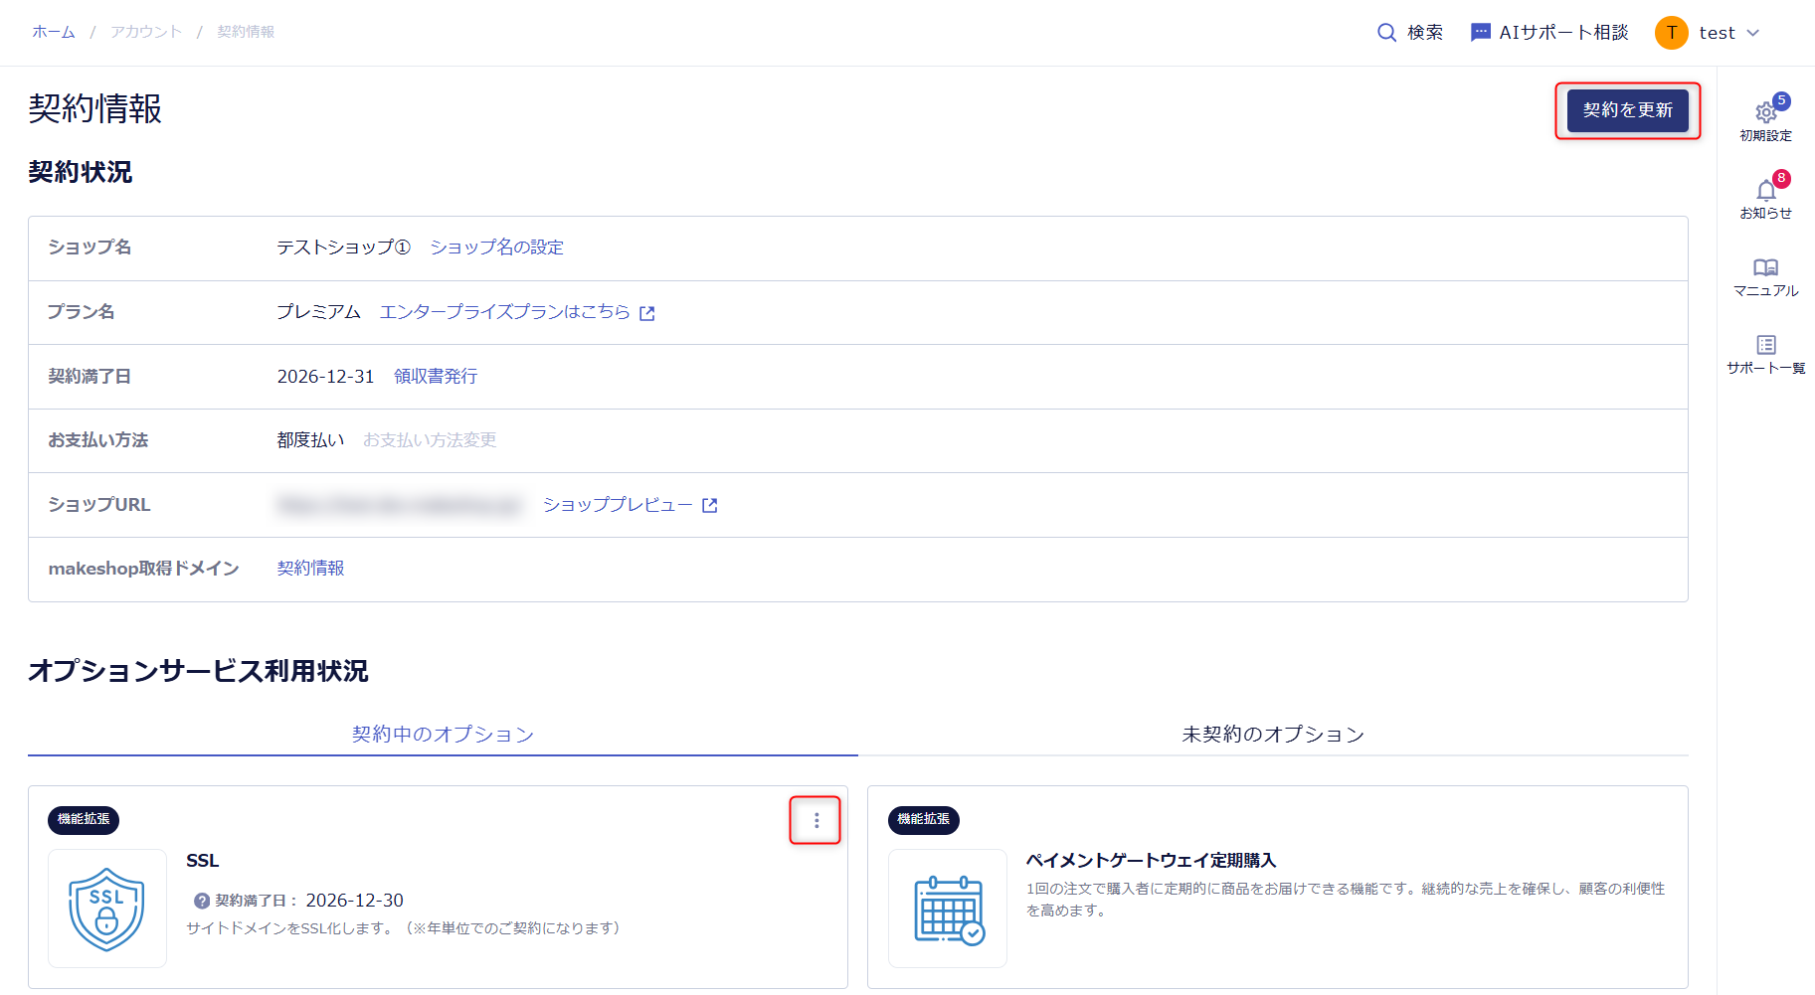The width and height of the screenshot is (1815, 995).
Task: Open notifications bell icon
Action: point(1765,190)
